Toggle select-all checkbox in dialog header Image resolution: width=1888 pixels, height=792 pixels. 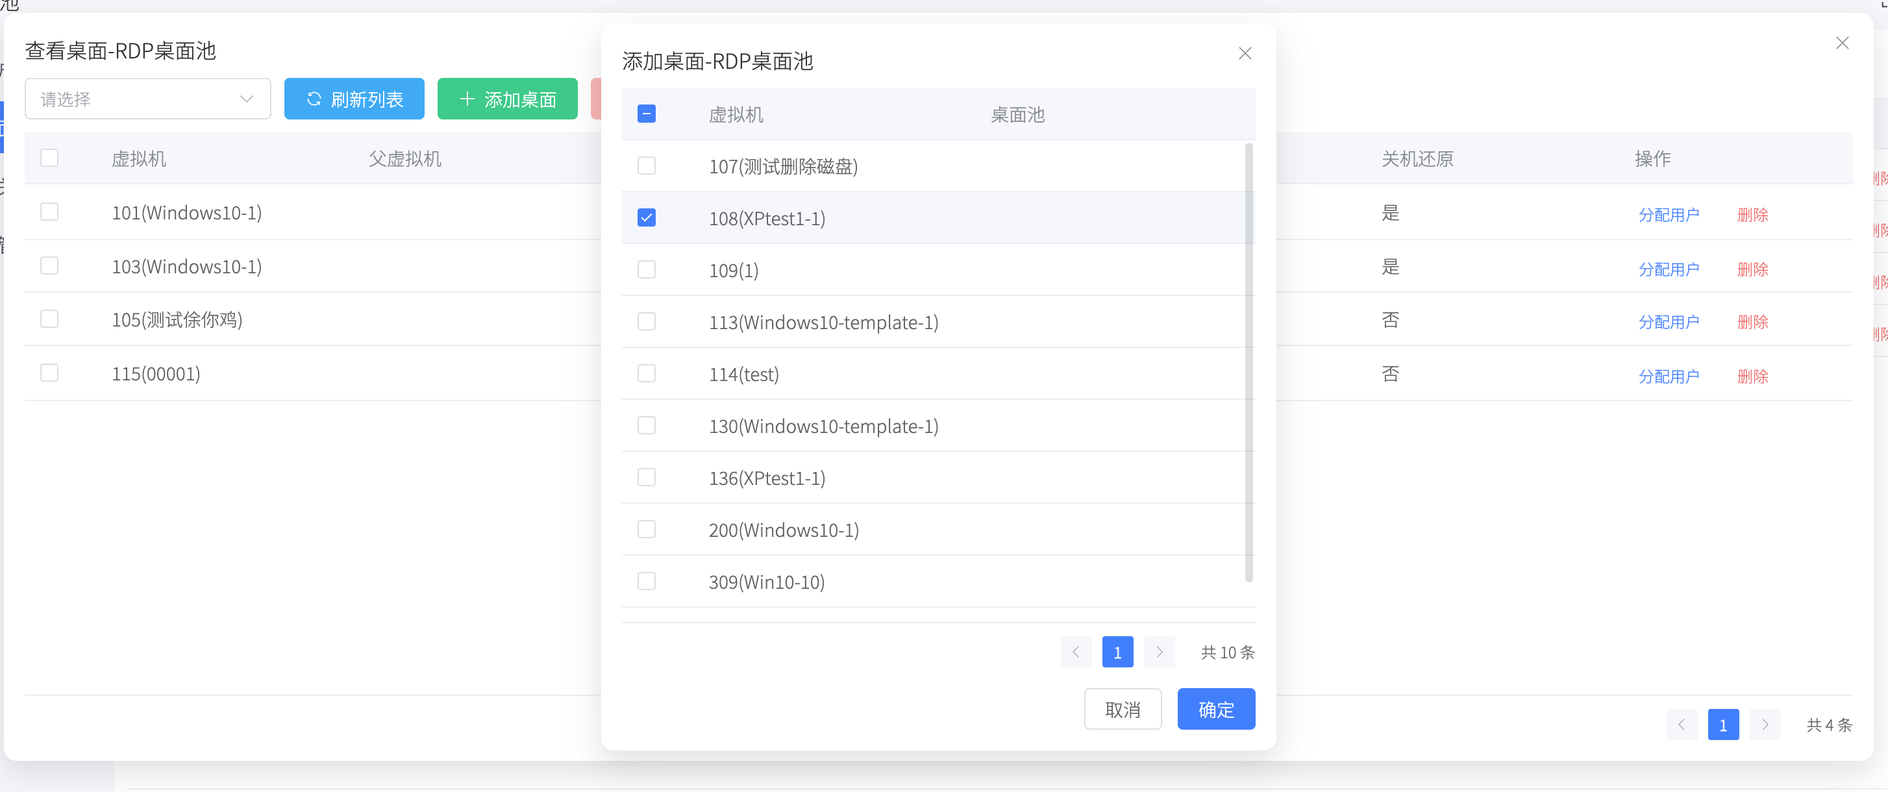click(x=647, y=114)
